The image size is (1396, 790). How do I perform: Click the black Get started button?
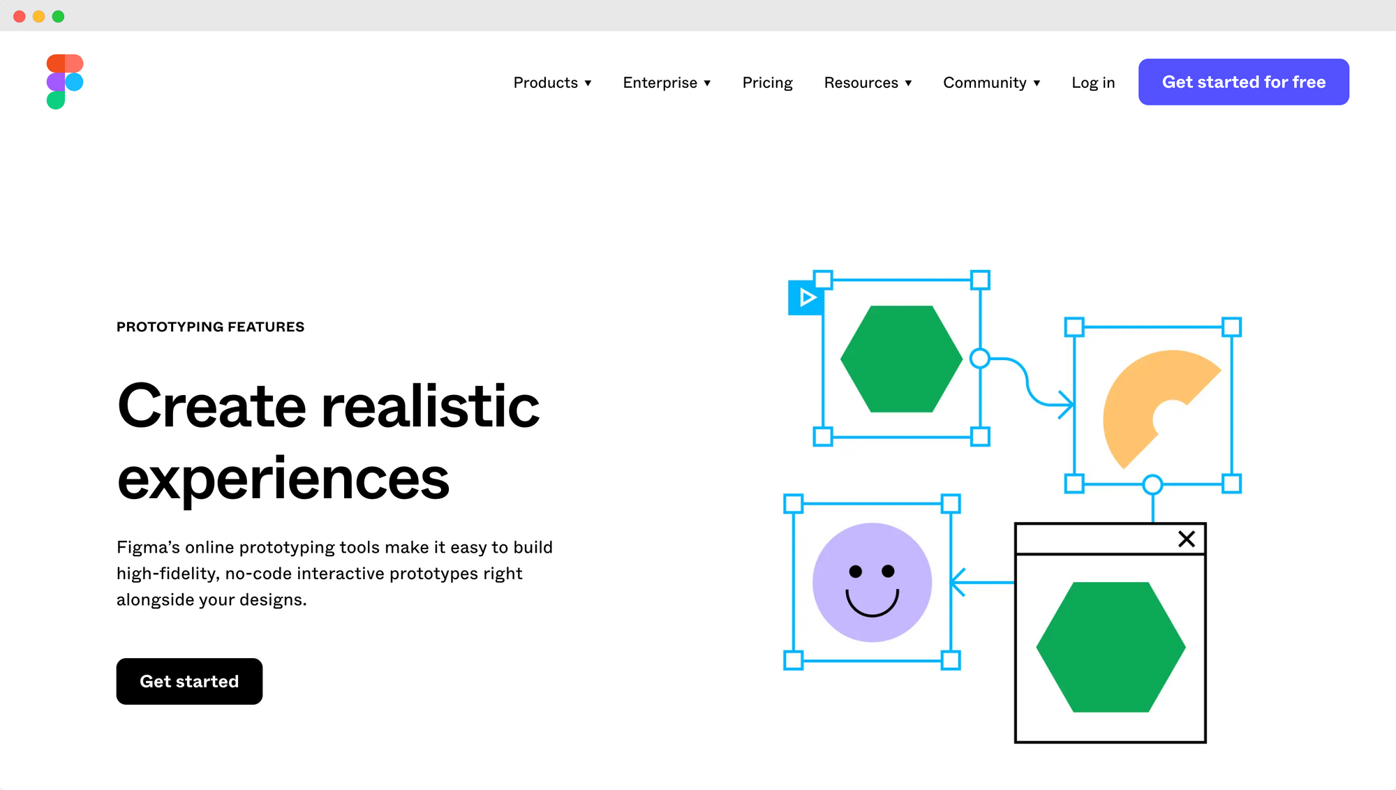coord(189,681)
